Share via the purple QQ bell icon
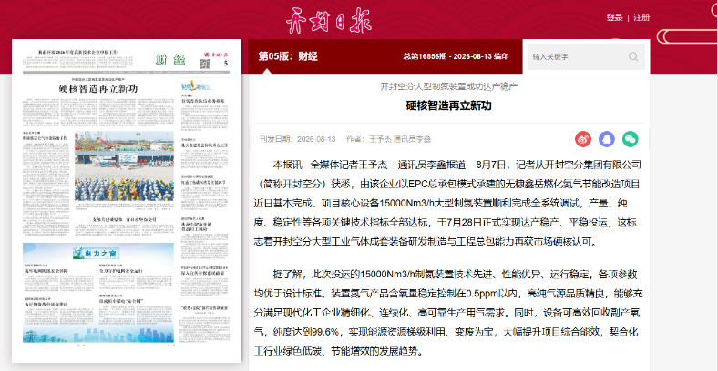 pos(607,139)
